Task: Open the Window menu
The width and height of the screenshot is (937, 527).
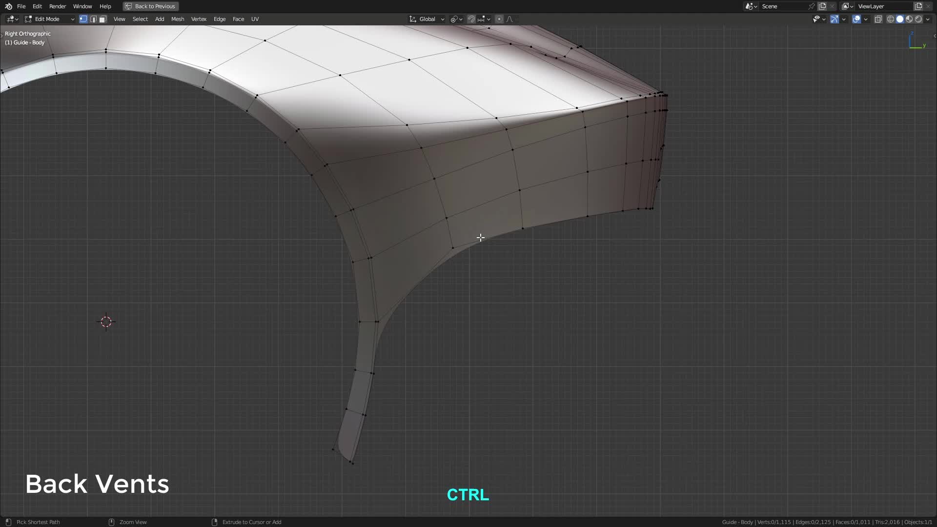Action: point(82,6)
